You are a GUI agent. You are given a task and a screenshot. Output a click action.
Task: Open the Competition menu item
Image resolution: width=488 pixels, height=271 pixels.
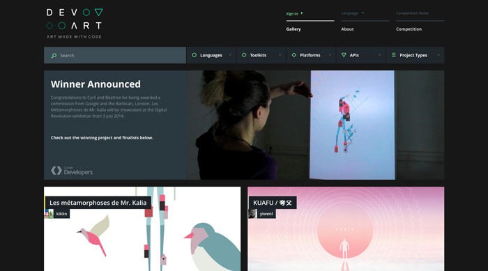409,29
